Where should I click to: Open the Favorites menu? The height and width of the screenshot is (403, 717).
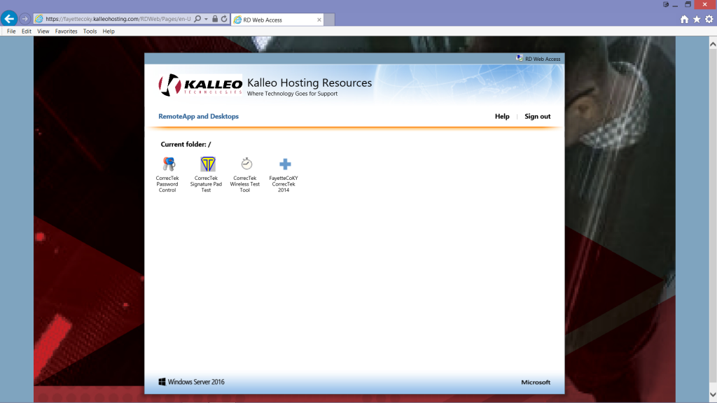(x=67, y=31)
